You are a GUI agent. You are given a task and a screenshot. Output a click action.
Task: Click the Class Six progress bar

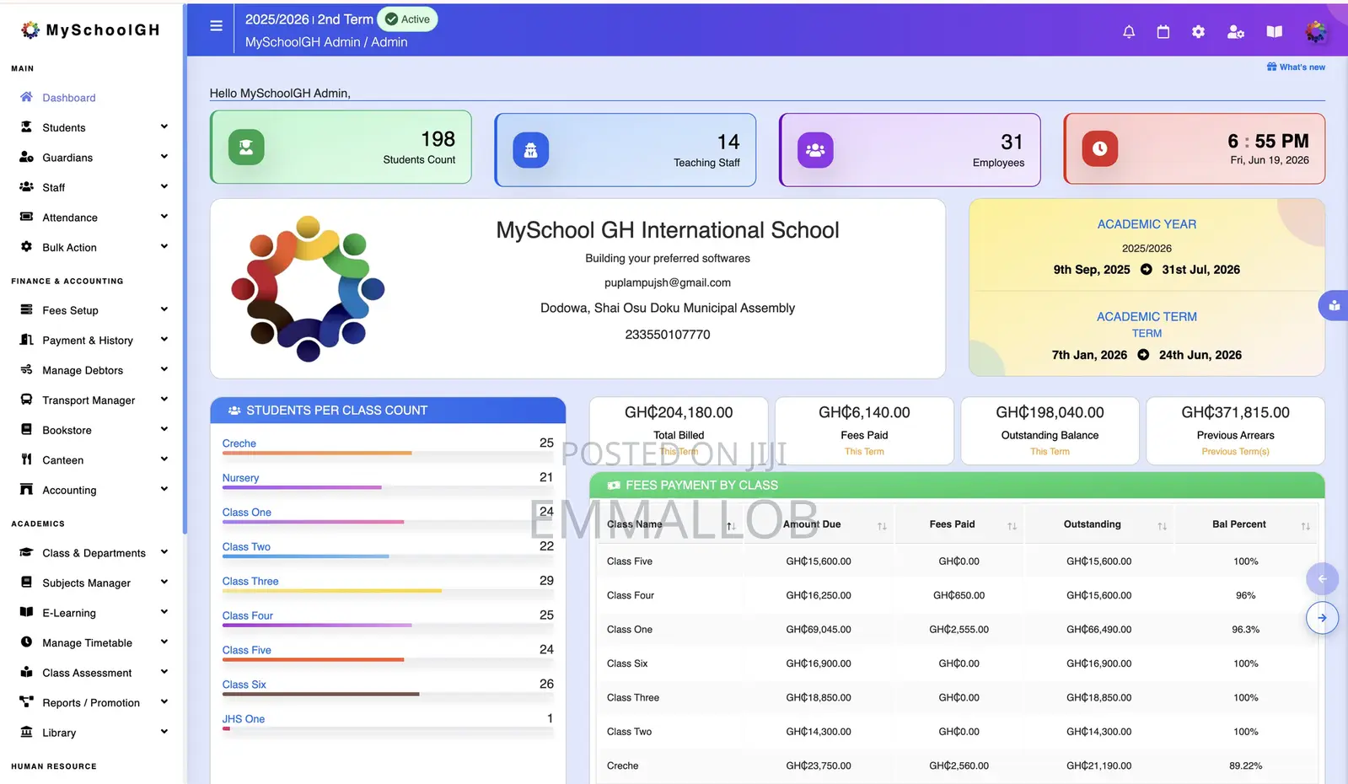click(388, 695)
